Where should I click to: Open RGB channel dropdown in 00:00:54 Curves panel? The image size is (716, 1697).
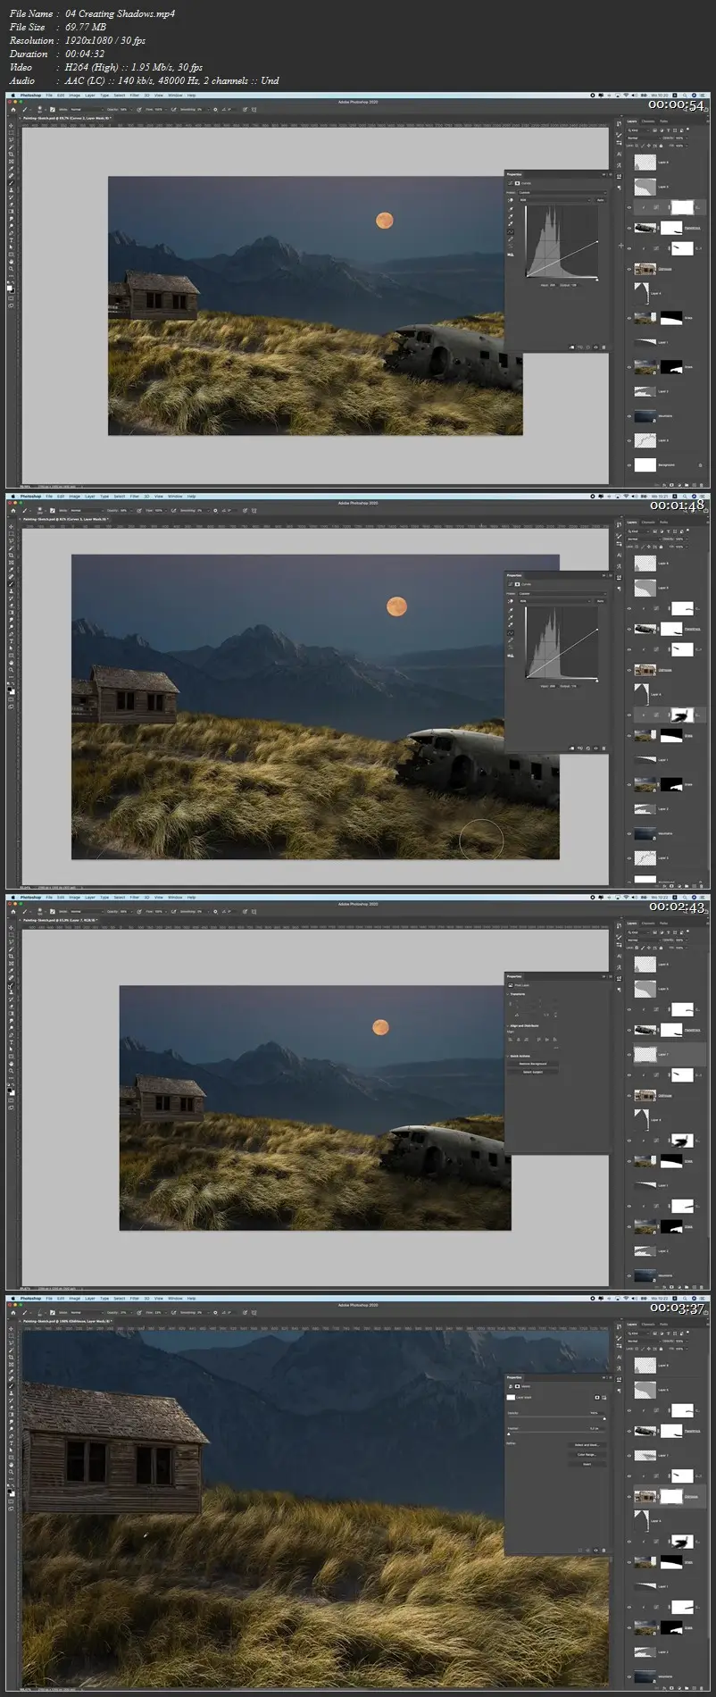click(555, 200)
